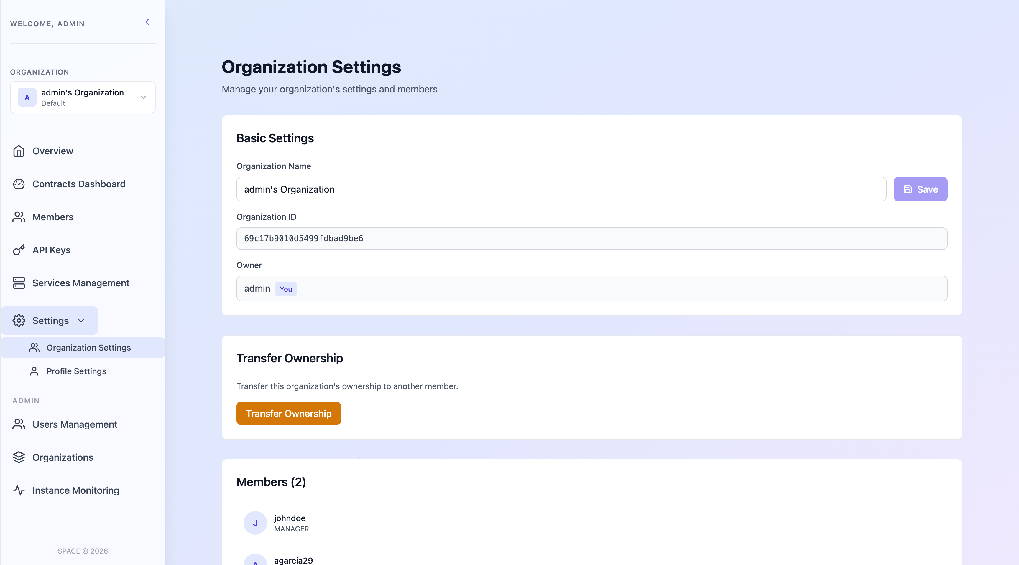Open Profile Settings

[x=76, y=371]
